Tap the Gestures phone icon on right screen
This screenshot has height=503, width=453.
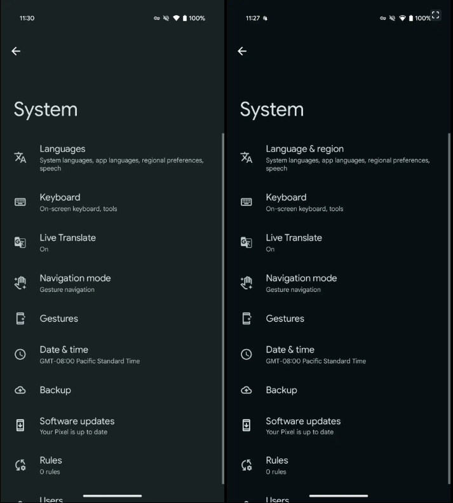(247, 319)
